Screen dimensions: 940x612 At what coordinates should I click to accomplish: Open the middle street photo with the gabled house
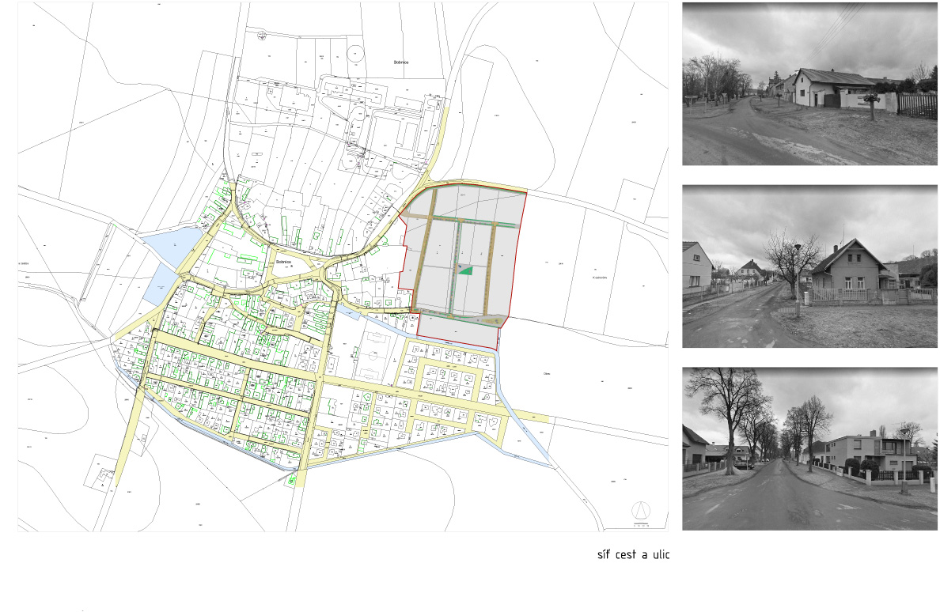click(x=809, y=266)
